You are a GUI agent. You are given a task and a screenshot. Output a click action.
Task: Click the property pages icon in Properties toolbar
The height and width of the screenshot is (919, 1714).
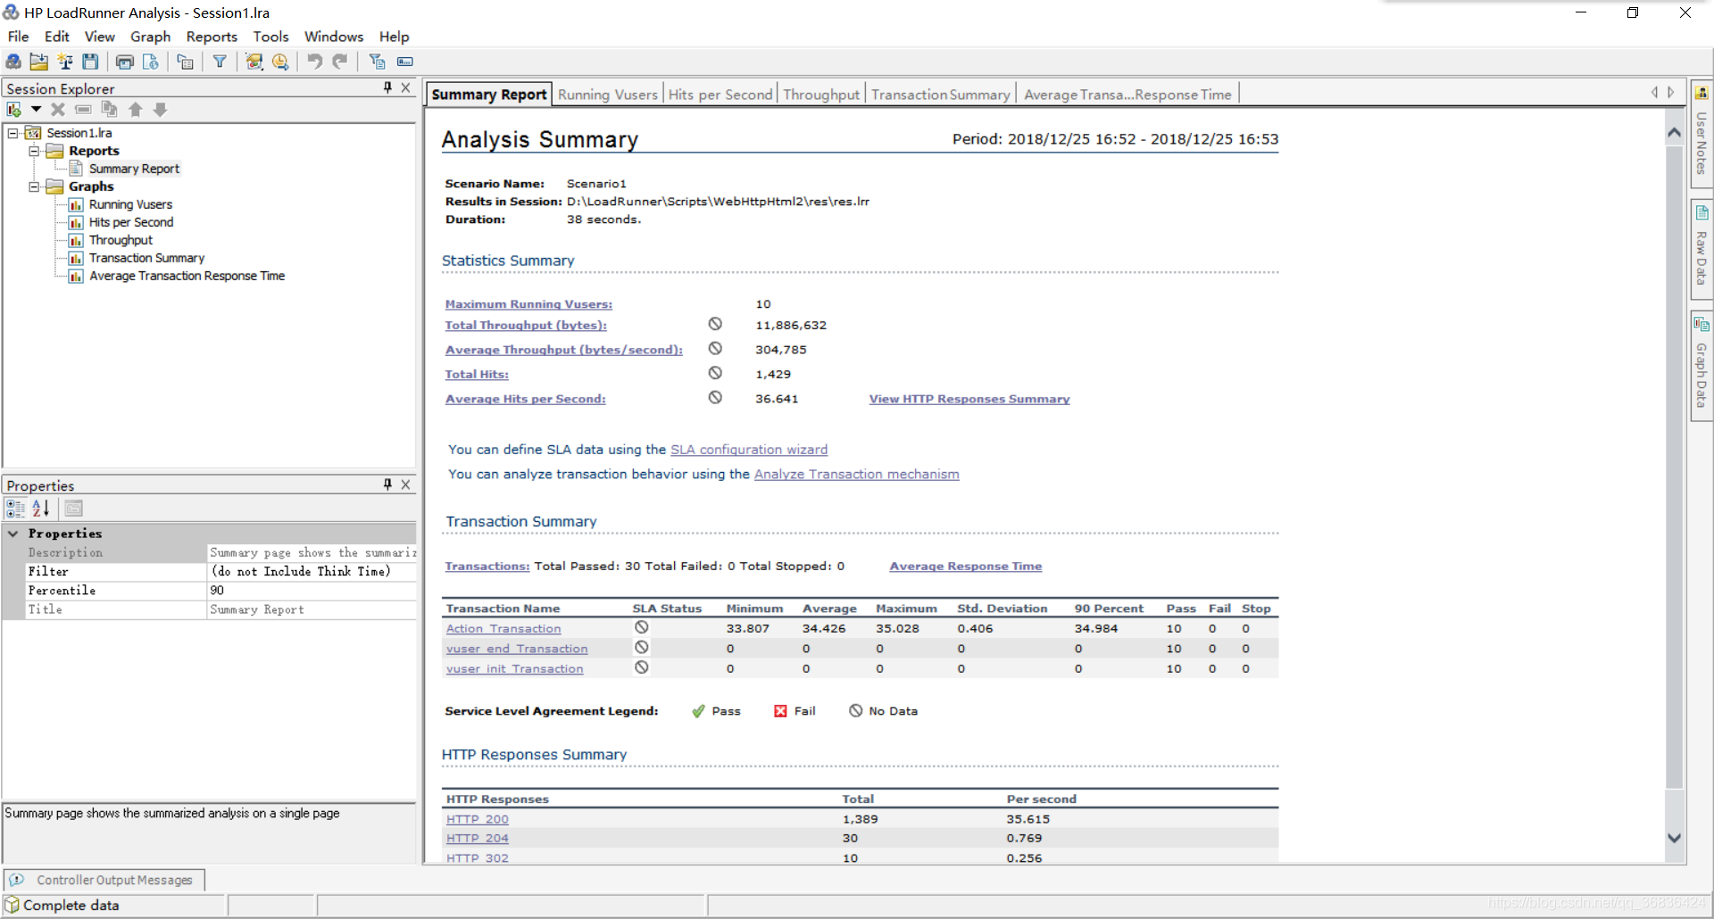74,509
